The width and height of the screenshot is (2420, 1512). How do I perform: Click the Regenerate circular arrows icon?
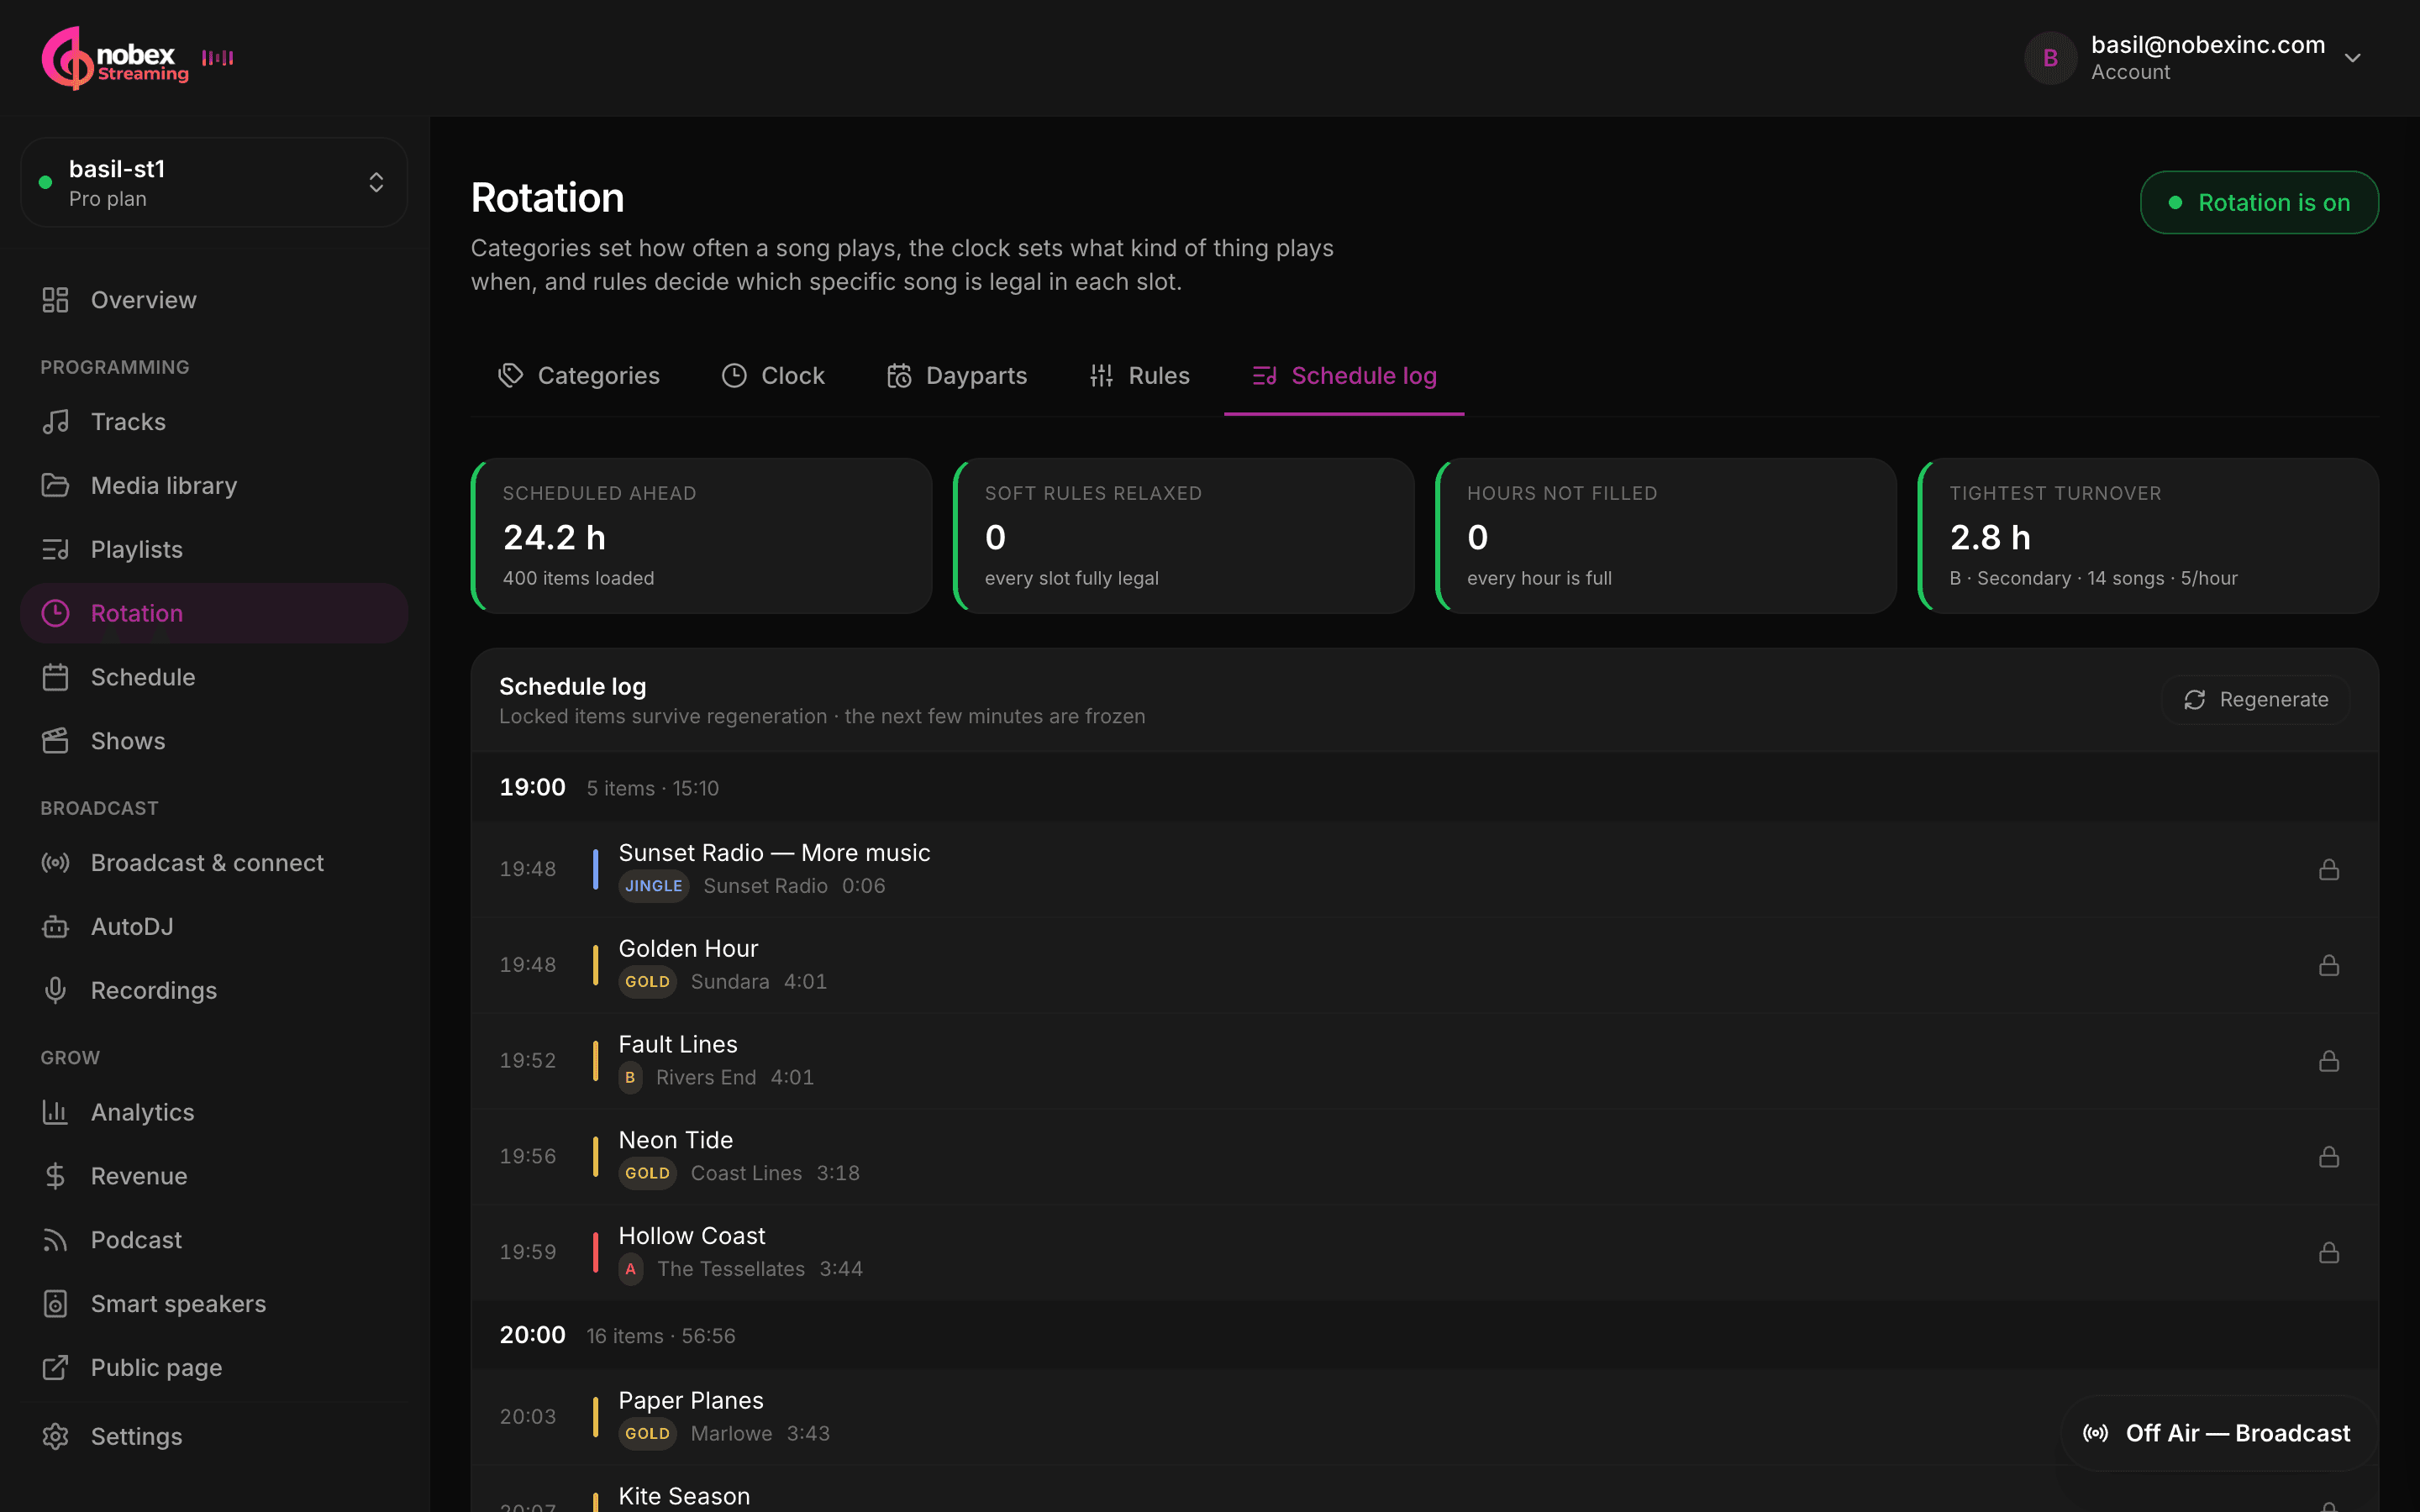tap(2194, 700)
